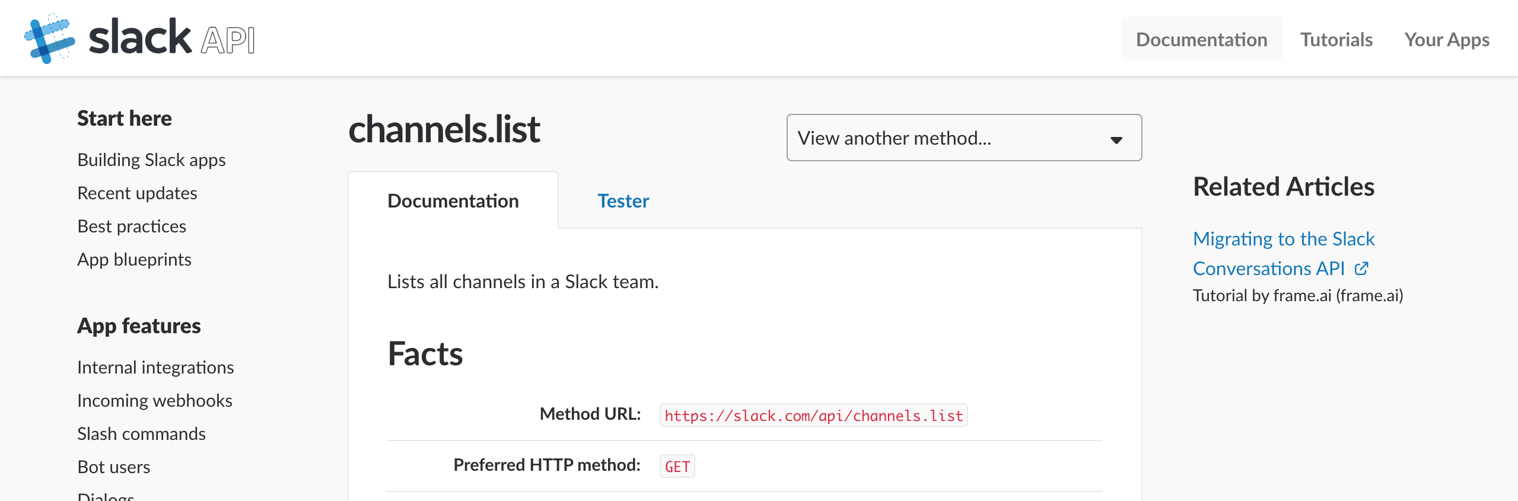Click the App features sidebar heading
The image size is (1518, 501).
(x=139, y=326)
